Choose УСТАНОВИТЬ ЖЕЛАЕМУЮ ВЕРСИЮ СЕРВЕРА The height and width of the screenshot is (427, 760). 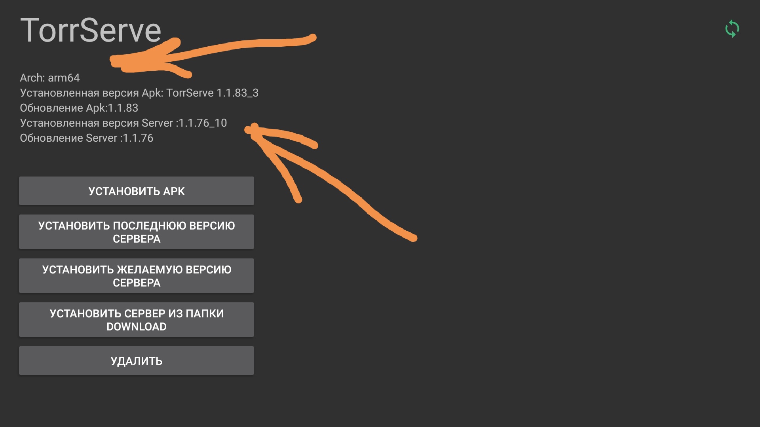coord(137,276)
